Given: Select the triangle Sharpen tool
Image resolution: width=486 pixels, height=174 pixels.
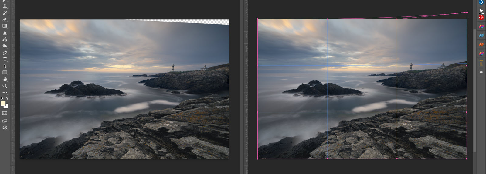Looking at the screenshot, I should [5, 32].
